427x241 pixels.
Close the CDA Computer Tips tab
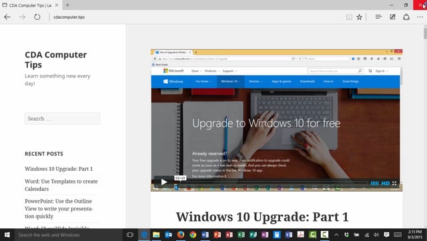(57, 5)
